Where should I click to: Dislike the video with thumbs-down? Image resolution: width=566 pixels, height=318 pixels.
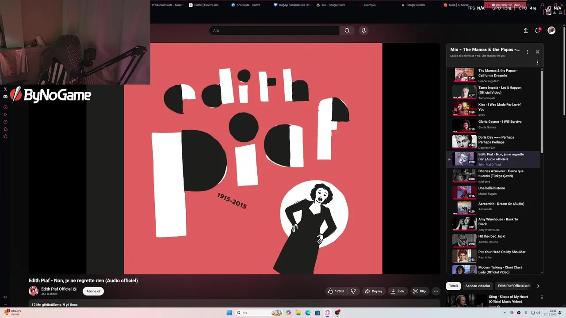(353, 291)
